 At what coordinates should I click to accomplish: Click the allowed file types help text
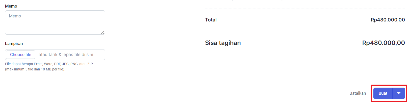(49, 64)
